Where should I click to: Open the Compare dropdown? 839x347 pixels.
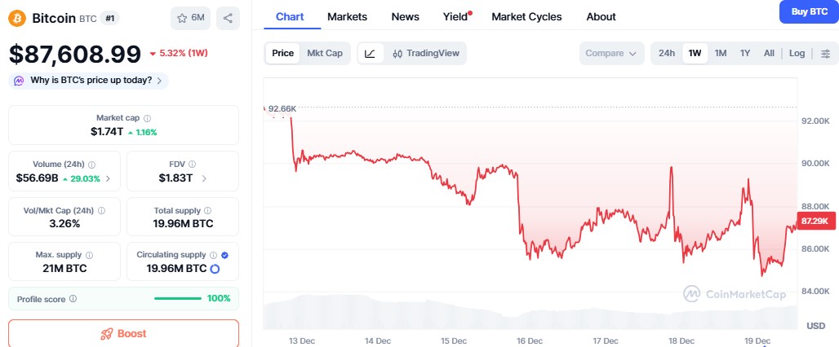(611, 54)
